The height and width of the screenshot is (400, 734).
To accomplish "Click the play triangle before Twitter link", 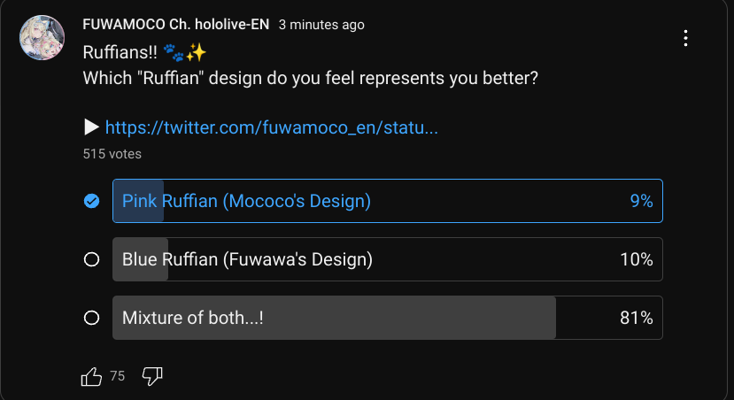I will [x=91, y=127].
